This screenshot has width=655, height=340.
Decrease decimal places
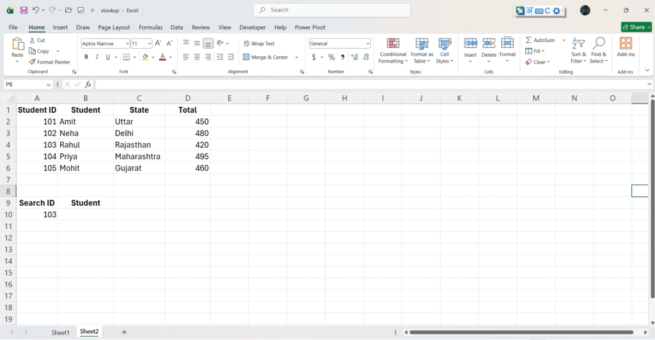366,57
